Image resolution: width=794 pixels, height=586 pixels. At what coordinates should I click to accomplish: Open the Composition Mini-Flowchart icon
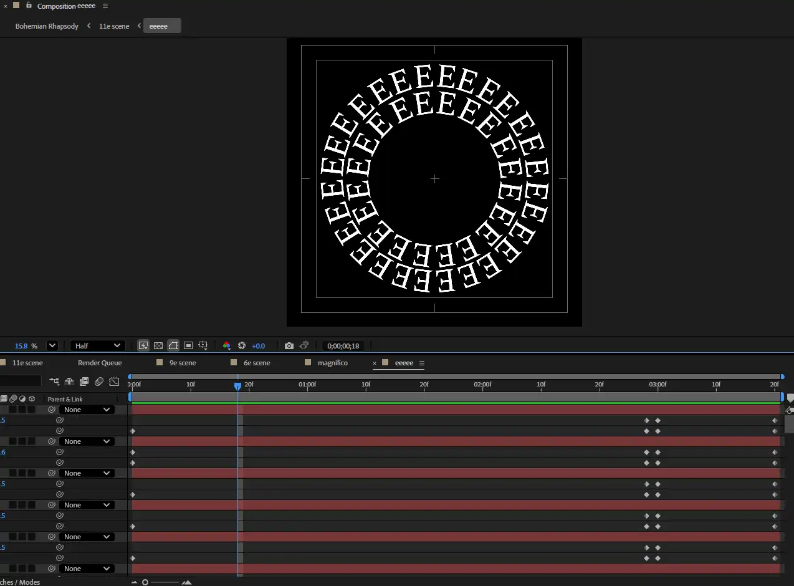(55, 382)
